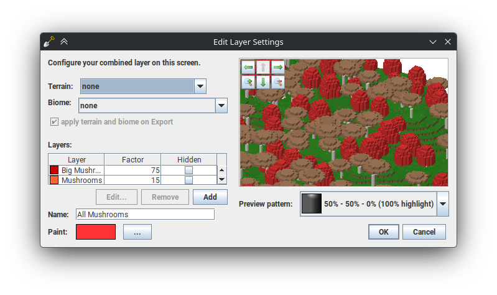Click the layers table scroll down arrow

222,179
